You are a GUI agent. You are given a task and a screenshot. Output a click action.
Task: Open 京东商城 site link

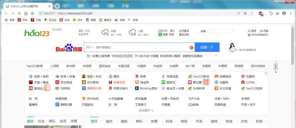[64, 83]
